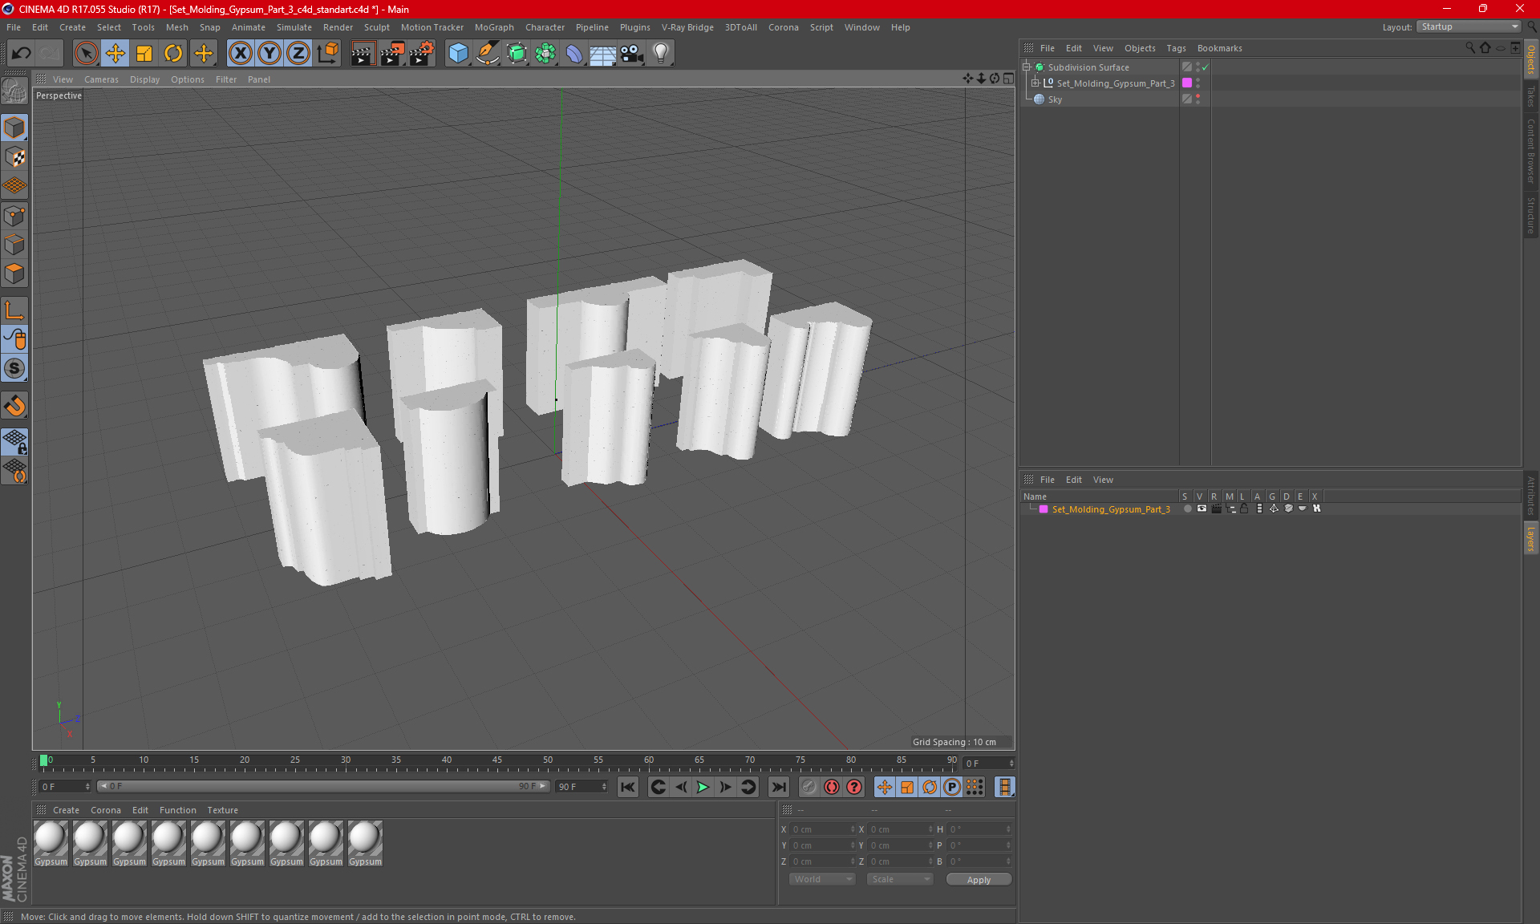1540x924 pixels.
Task: Open the MoGraph menu
Action: click(x=493, y=27)
